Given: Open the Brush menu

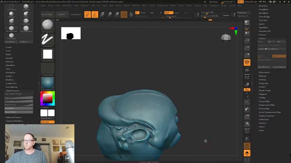Looking at the screenshot, I should pyautogui.click(x=50, y=5).
